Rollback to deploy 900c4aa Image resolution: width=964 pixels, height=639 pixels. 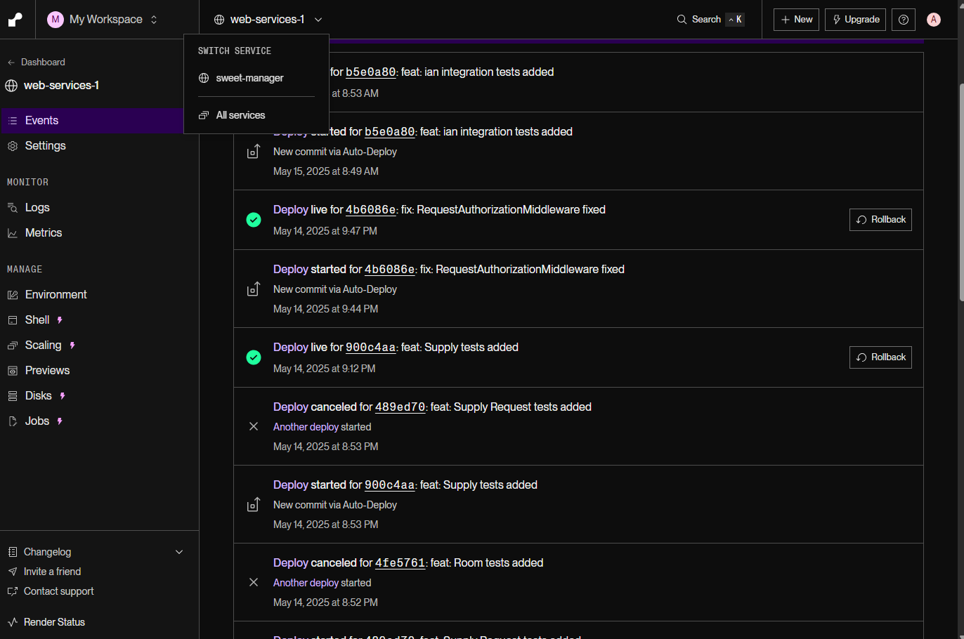point(880,357)
